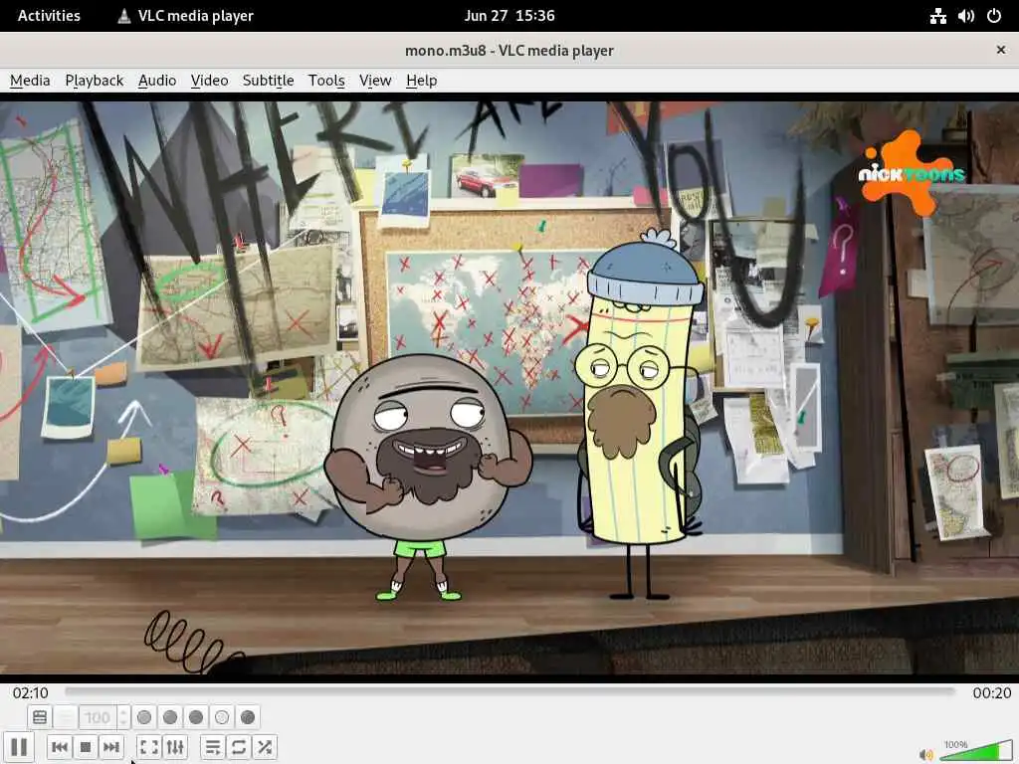Show the playlist panel
1019x764 pixels.
pyautogui.click(x=213, y=747)
